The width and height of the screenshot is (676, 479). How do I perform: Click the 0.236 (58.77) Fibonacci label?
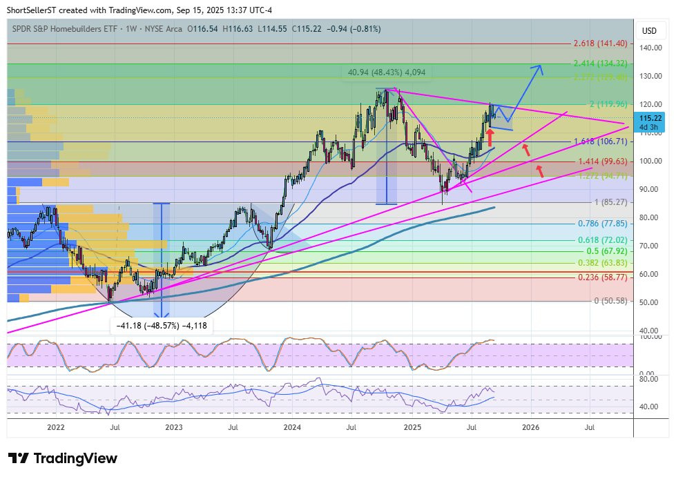click(x=602, y=277)
